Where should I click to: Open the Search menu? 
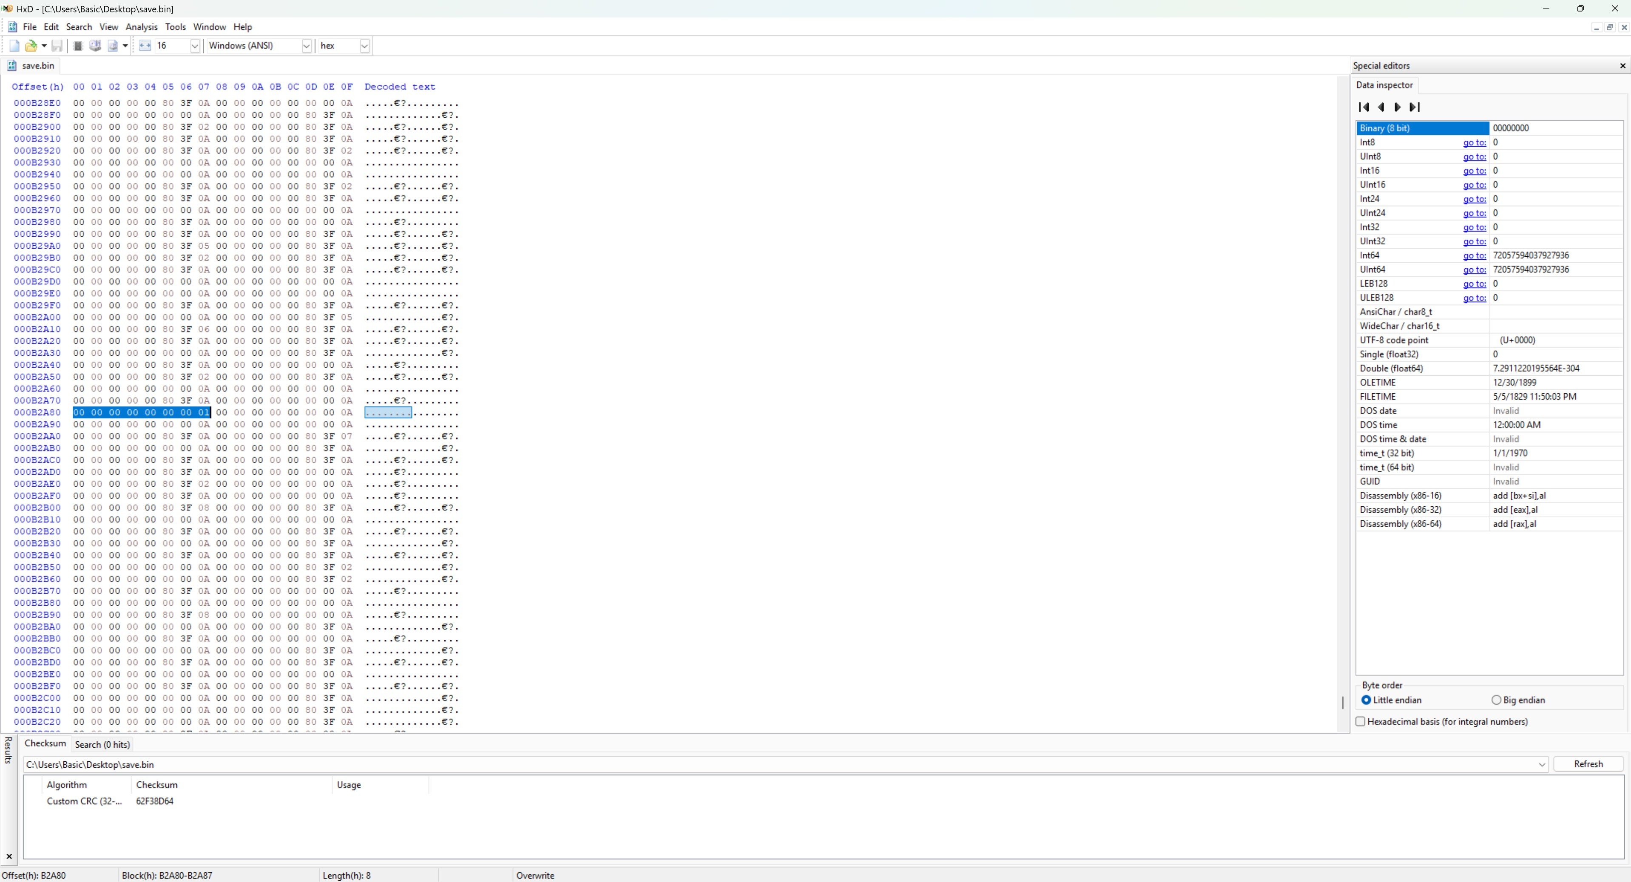tap(79, 27)
